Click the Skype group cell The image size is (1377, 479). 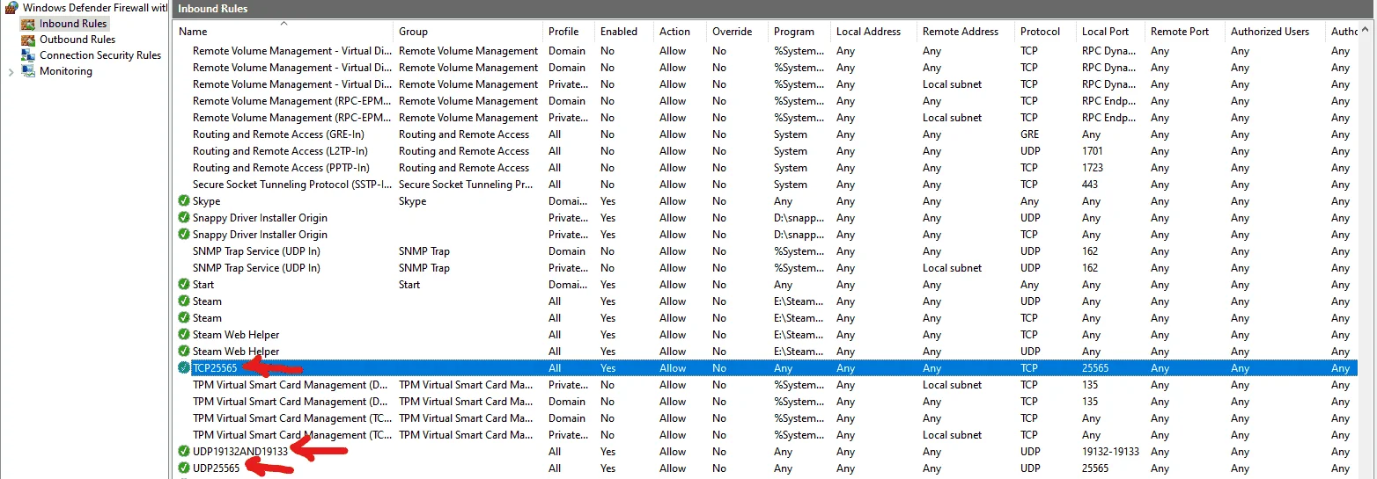[x=412, y=201]
